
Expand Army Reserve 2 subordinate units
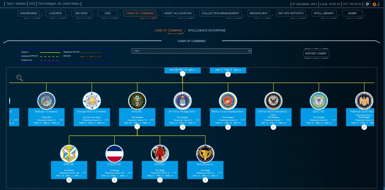tap(205, 180)
